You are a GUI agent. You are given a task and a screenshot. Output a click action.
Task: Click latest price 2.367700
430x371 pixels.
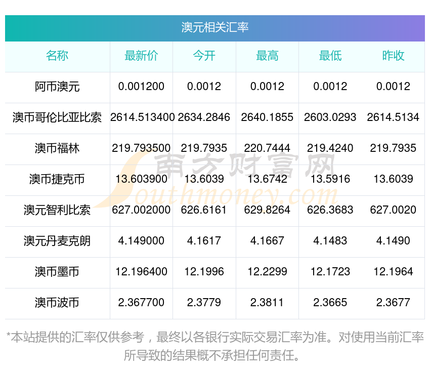coord(141,303)
